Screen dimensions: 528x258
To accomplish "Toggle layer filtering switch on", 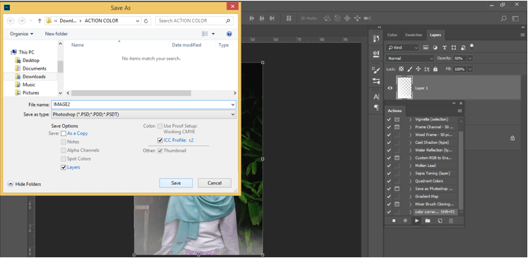I will 472,47.
